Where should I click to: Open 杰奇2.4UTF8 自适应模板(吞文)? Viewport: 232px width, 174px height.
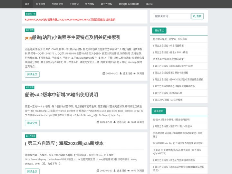[x=169, y=59]
